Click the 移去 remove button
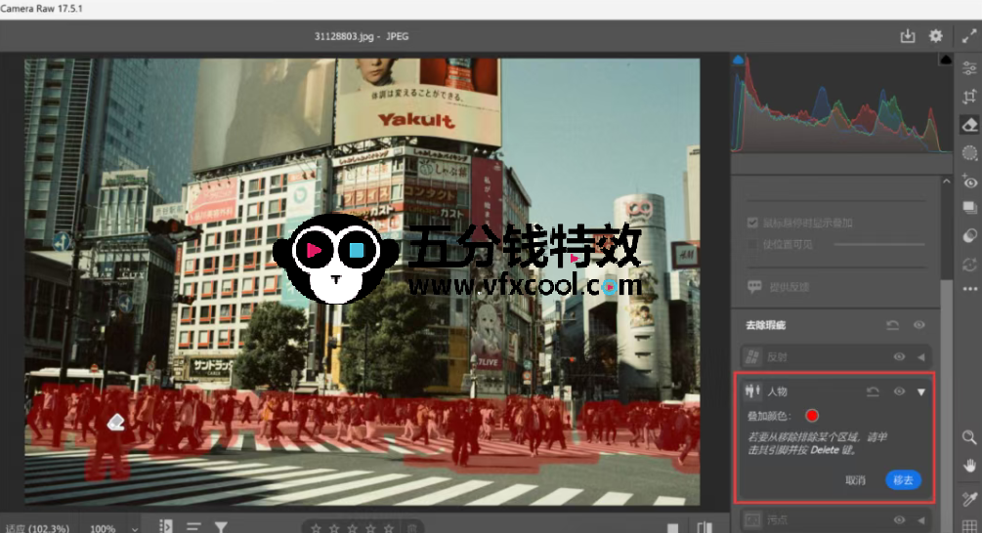The width and height of the screenshot is (982, 533). coord(903,480)
